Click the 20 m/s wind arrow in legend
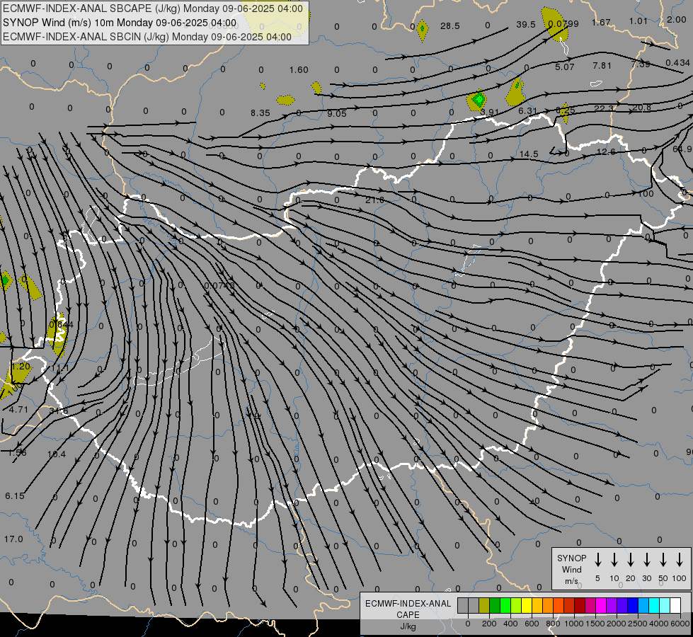 (630, 560)
